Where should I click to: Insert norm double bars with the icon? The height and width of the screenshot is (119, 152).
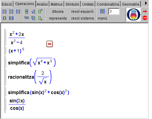click(11, 18)
